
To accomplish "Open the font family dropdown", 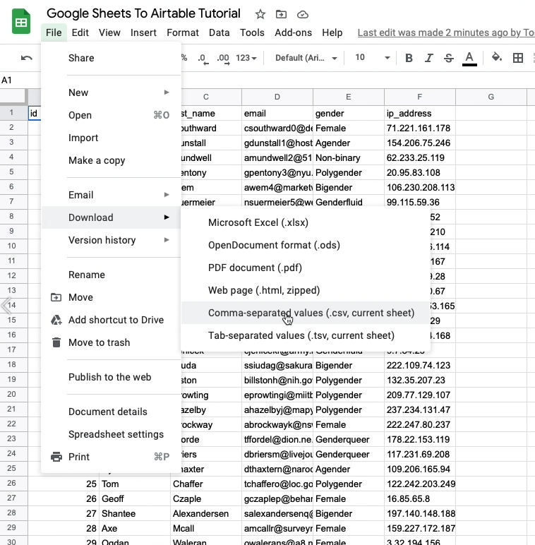I will 306,58.
